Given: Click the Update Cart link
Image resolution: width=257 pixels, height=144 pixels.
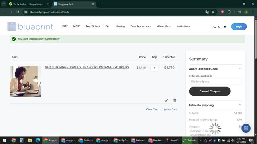Looking at the screenshot, I should pos(169,109).
